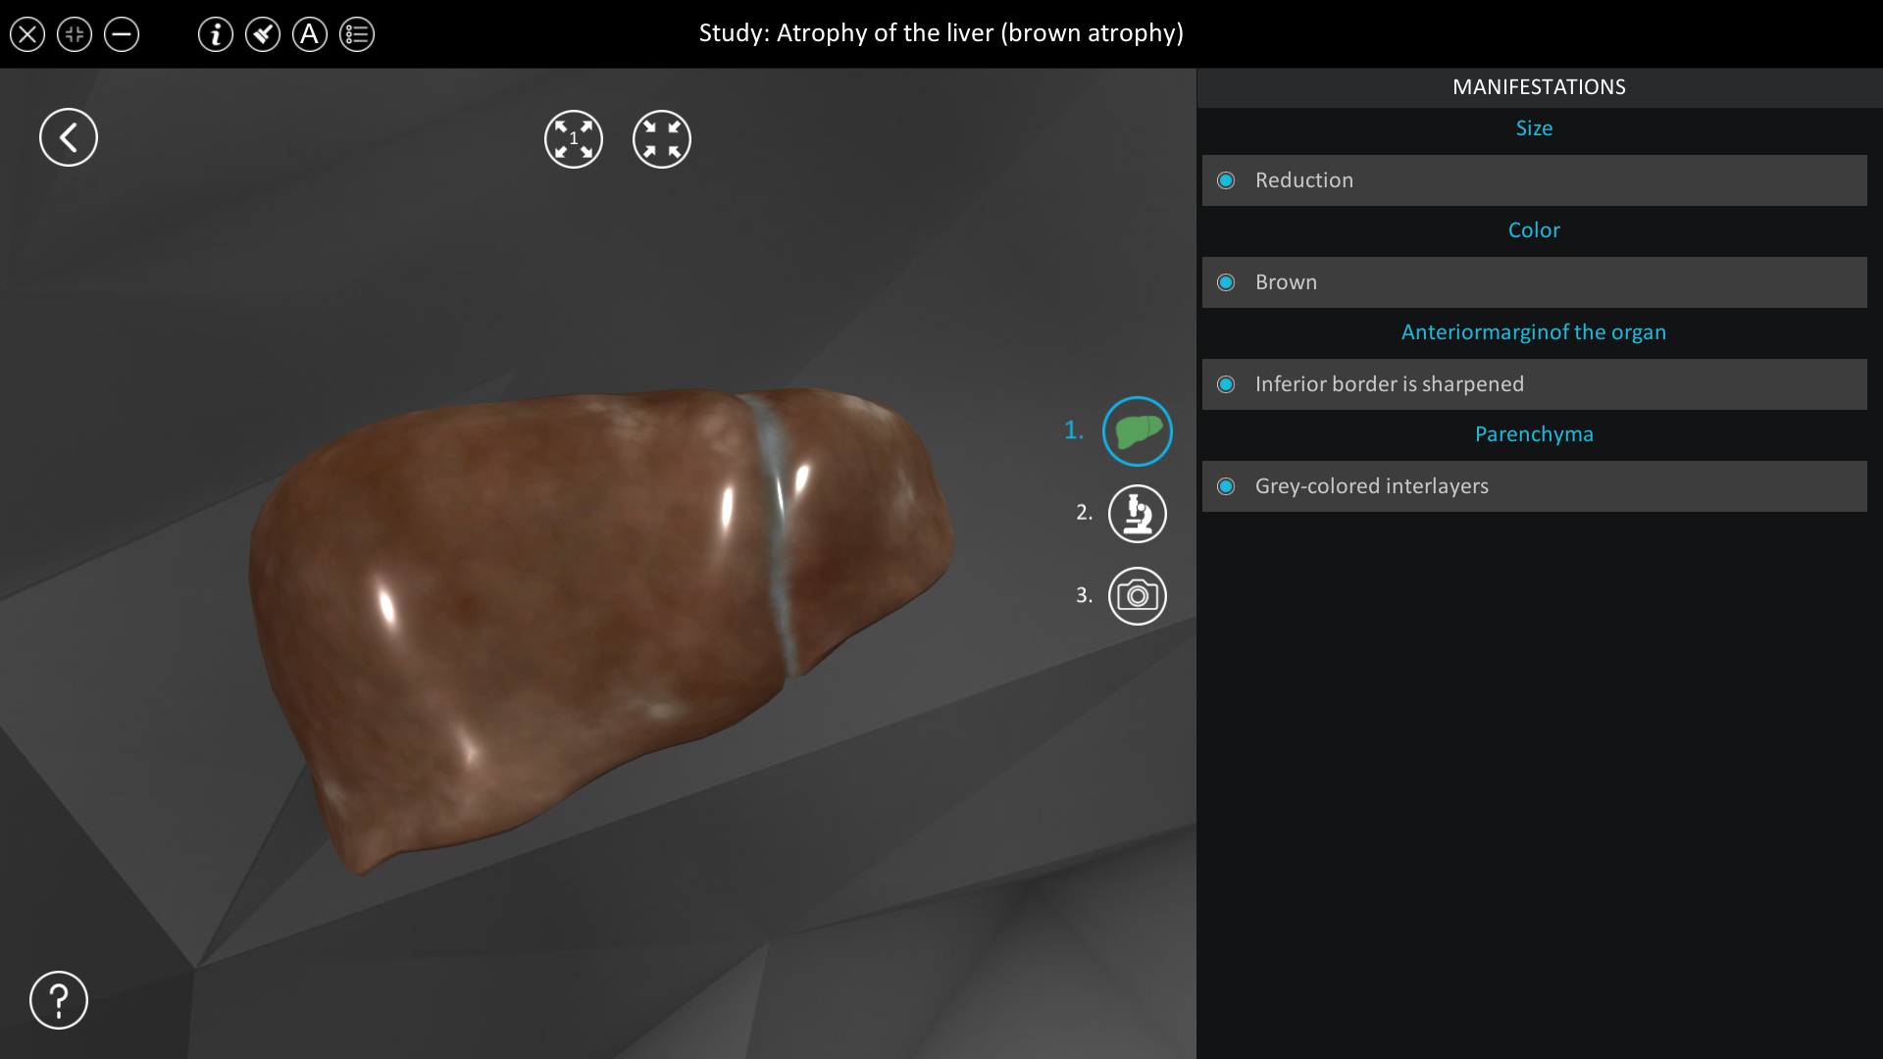Expand the Size section header
This screenshot has width=1883, height=1059.
tap(1534, 127)
